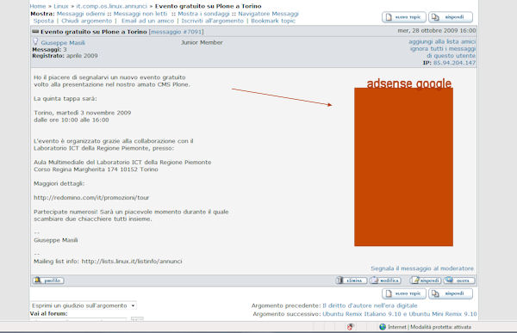Open IP address 85.94.204.147 link

454,63
